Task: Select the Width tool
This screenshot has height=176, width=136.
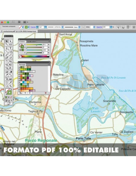Action: pos(7,65)
